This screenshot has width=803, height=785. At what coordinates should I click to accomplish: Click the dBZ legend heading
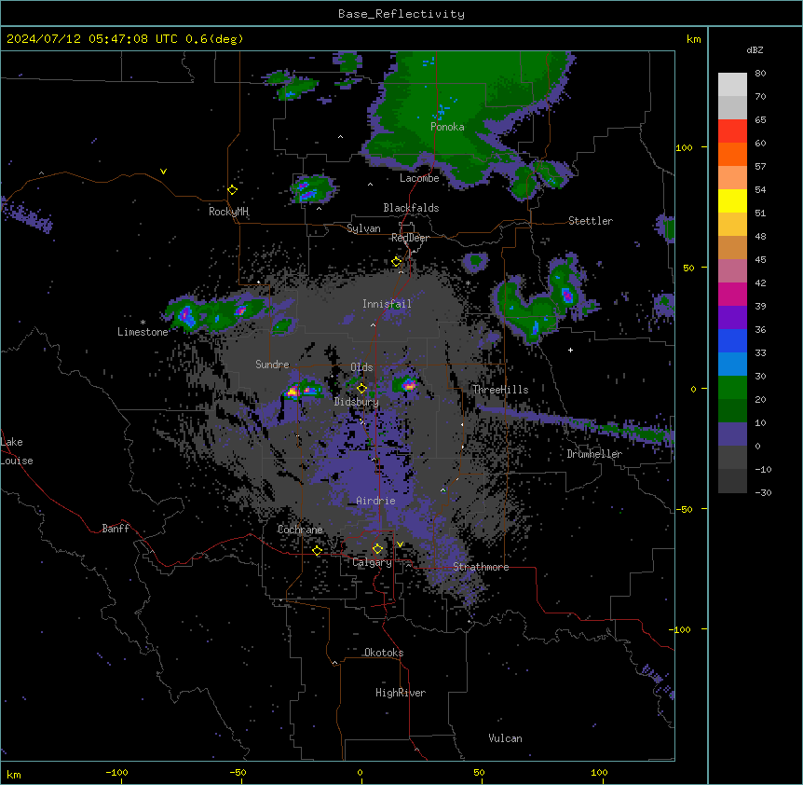click(755, 49)
